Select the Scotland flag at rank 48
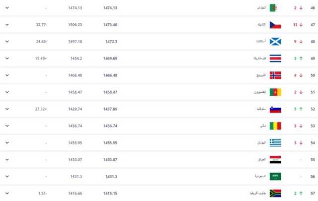The image size is (318, 201). click(275, 42)
